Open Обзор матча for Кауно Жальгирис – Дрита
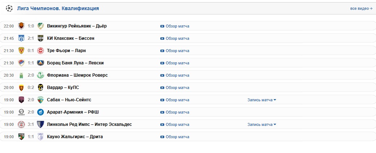The image size is (376, 153). click(x=177, y=137)
